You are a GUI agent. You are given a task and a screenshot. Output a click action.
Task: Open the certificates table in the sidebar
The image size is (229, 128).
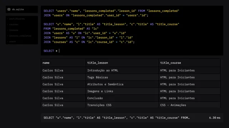click(x=17, y=19)
